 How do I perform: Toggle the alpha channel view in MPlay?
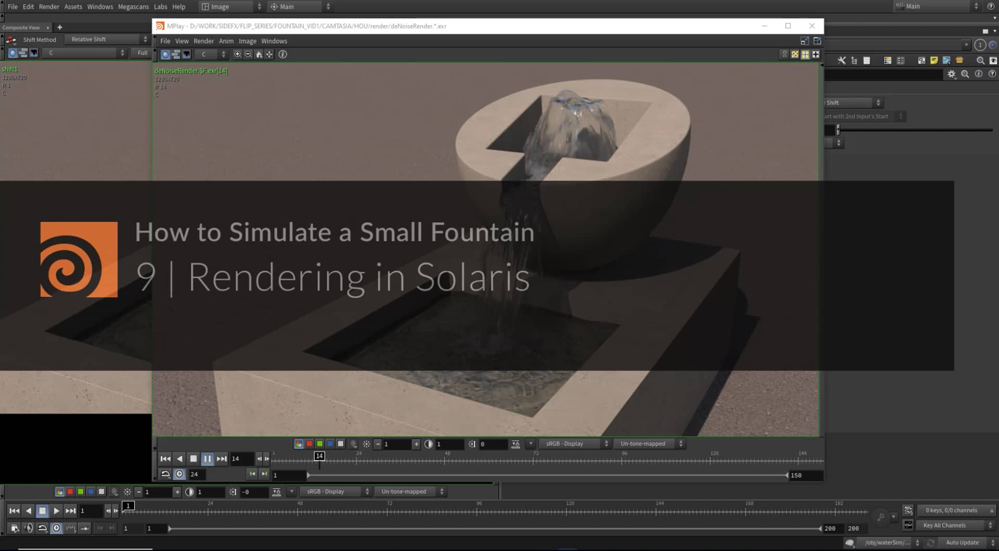click(340, 444)
